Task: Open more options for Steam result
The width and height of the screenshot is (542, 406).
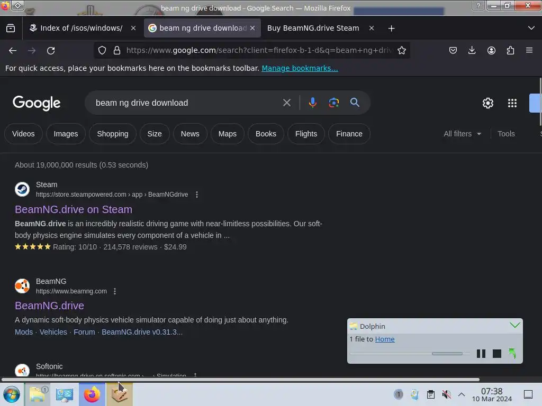Action: [197, 195]
